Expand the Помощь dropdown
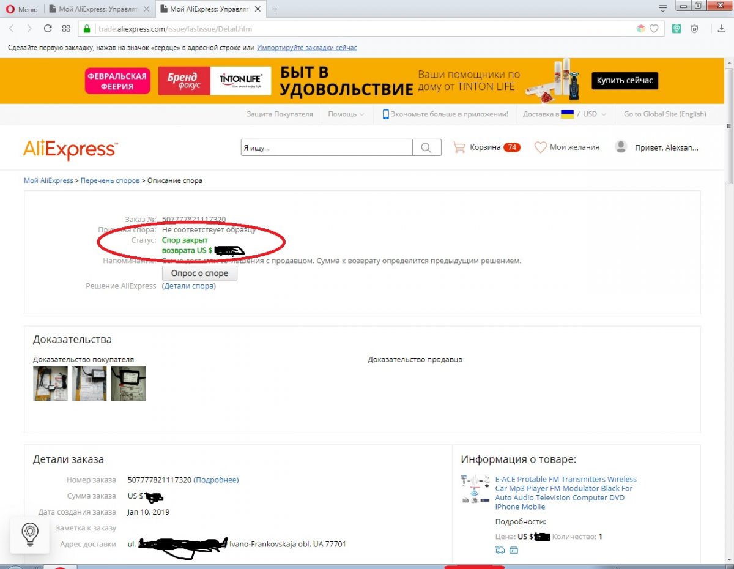The width and height of the screenshot is (734, 569). click(x=346, y=114)
